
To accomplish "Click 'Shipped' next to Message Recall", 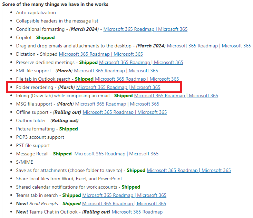I will (x=62, y=154).
